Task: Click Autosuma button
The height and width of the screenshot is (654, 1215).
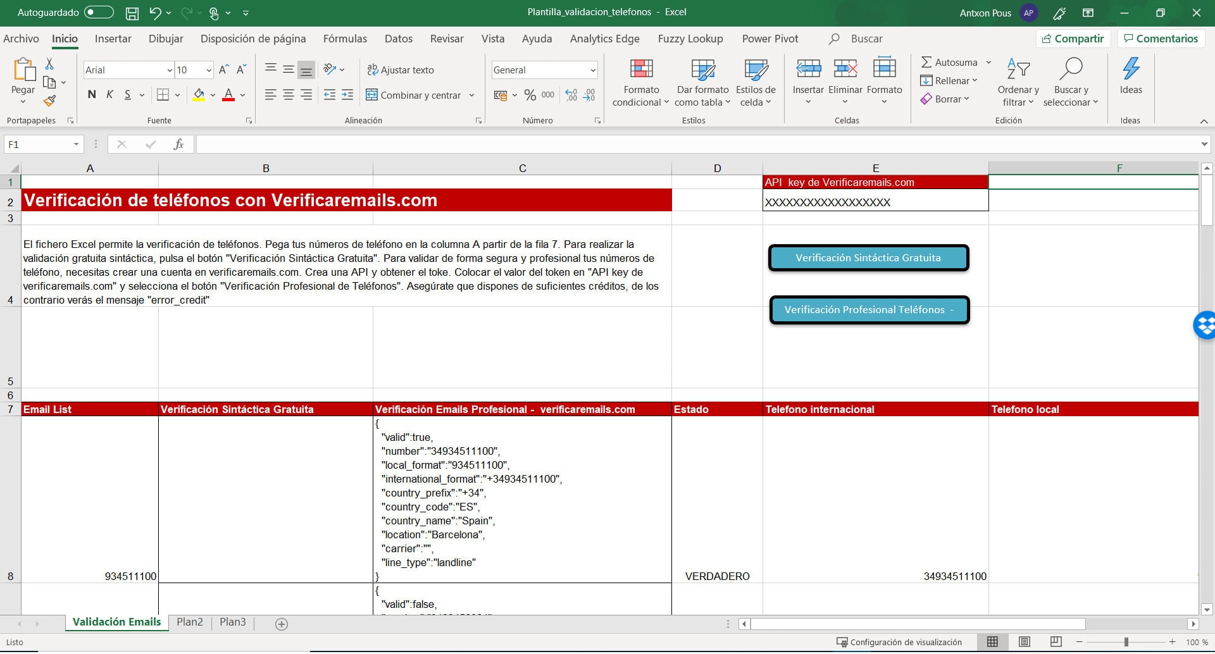Action: [949, 63]
